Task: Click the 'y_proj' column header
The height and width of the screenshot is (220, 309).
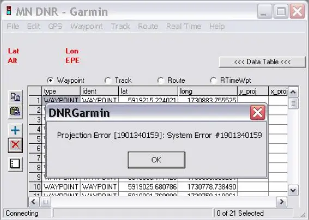Action: coord(253,91)
